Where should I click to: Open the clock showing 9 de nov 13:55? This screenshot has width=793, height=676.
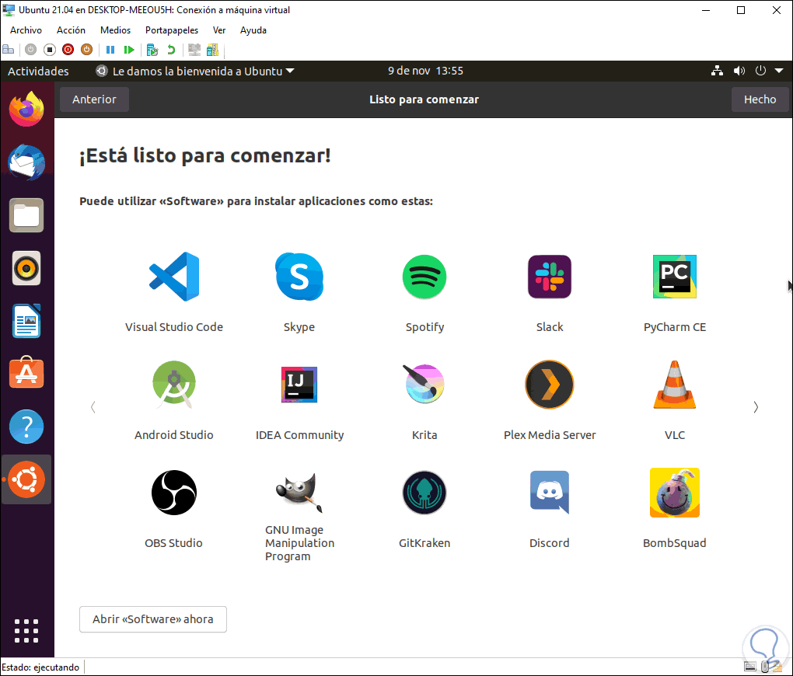pos(425,71)
